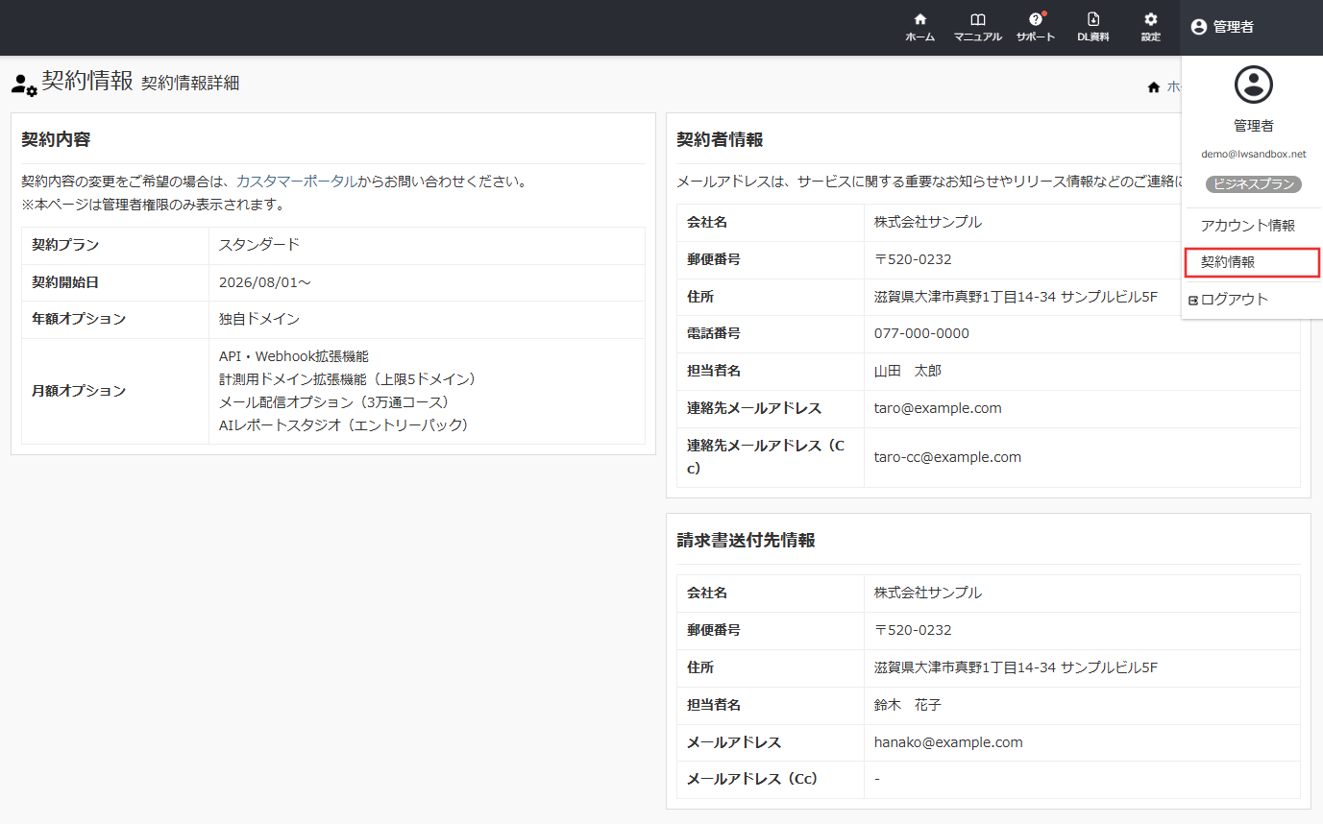Click the 契約情報詳細 subtitle text
This screenshot has height=824, width=1323.
click(190, 84)
